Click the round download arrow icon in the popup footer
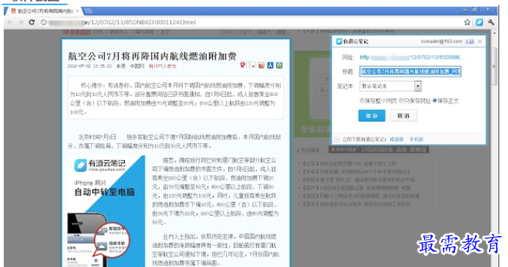The height and width of the screenshot is (267, 508). point(337,139)
